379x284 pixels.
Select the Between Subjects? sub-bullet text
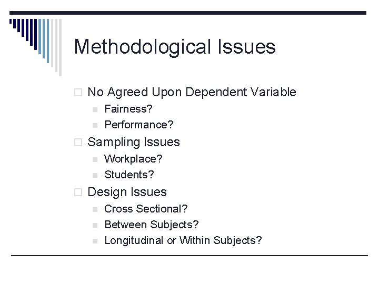tap(152, 225)
